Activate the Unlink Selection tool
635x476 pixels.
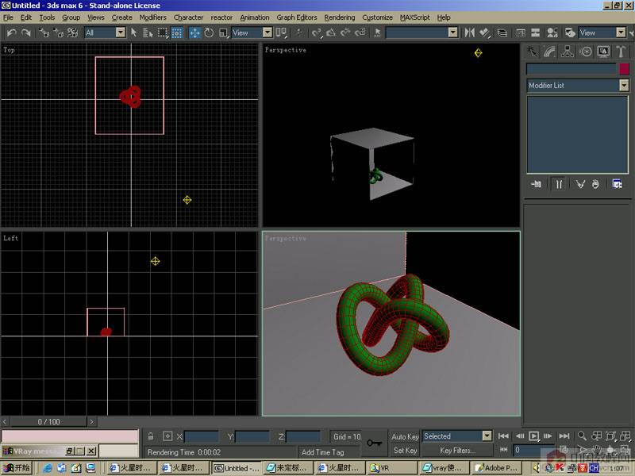coord(58,33)
